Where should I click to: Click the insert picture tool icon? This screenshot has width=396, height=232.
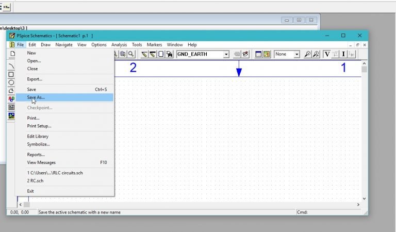[x=11, y=115]
